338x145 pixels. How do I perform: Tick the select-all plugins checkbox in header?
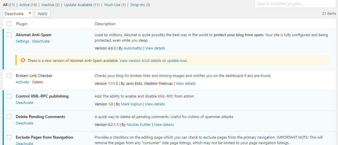[9, 24]
